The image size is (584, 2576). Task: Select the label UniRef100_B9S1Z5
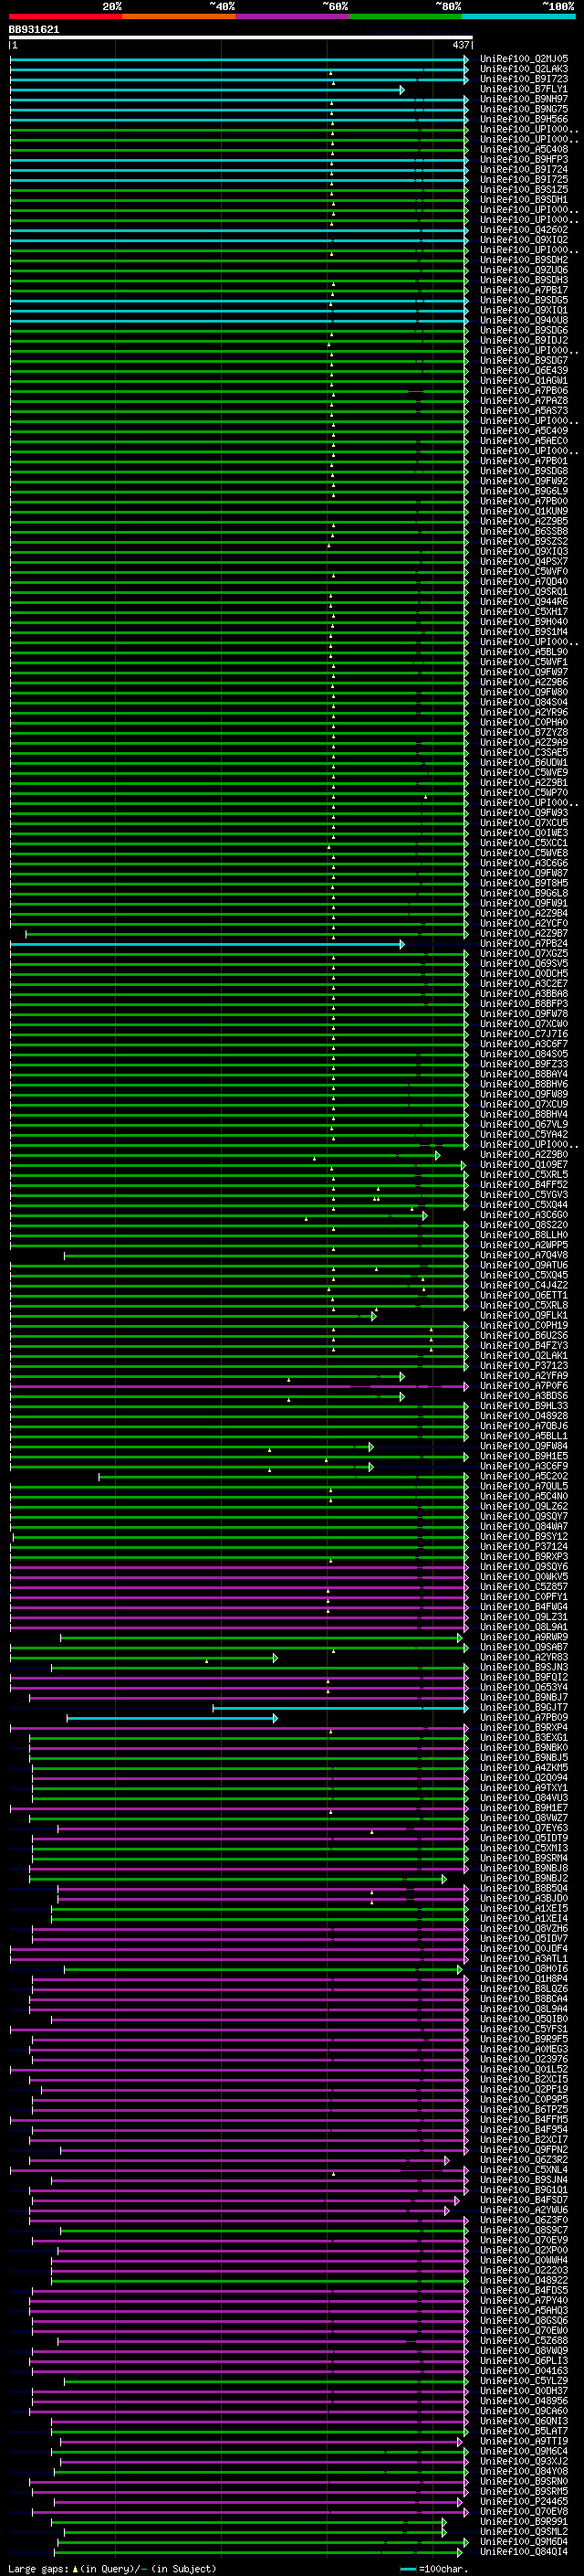(524, 190)
